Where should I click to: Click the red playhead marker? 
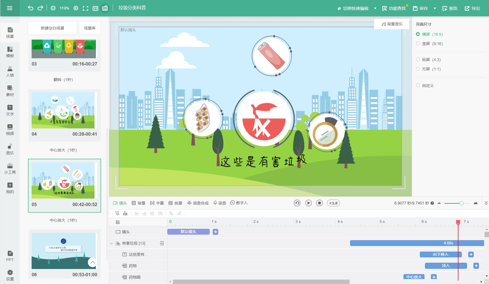pyautogui.click(x=458, y=222)
